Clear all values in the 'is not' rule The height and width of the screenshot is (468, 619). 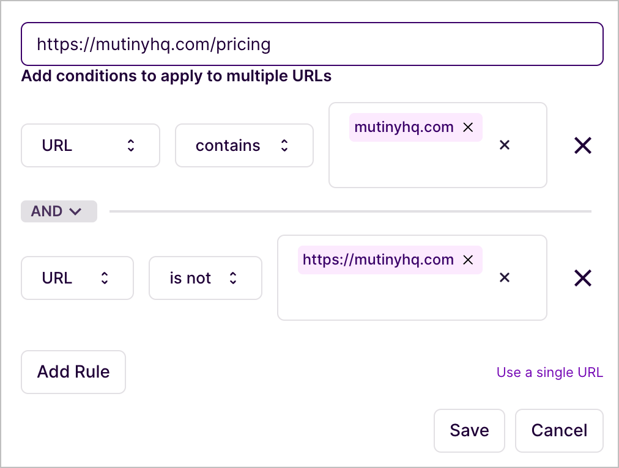[x=505, y=278]
